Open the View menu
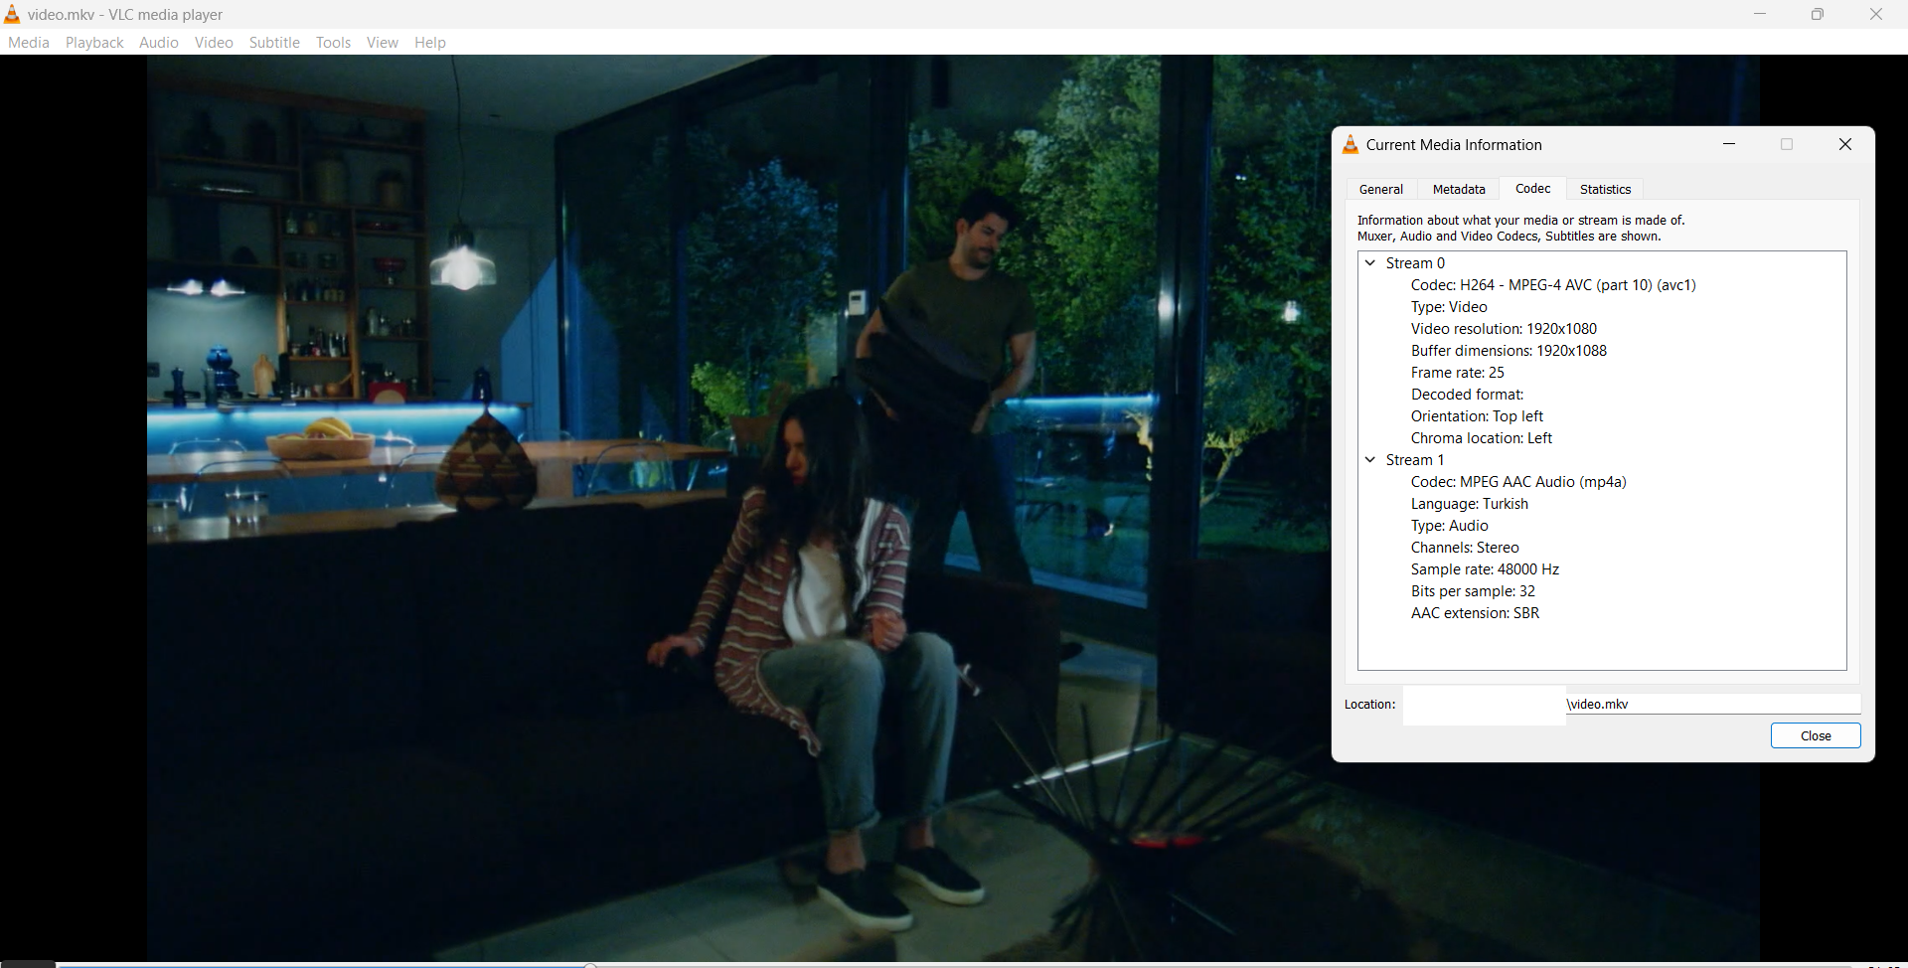 pyautogui.click(x=383, y=43)
